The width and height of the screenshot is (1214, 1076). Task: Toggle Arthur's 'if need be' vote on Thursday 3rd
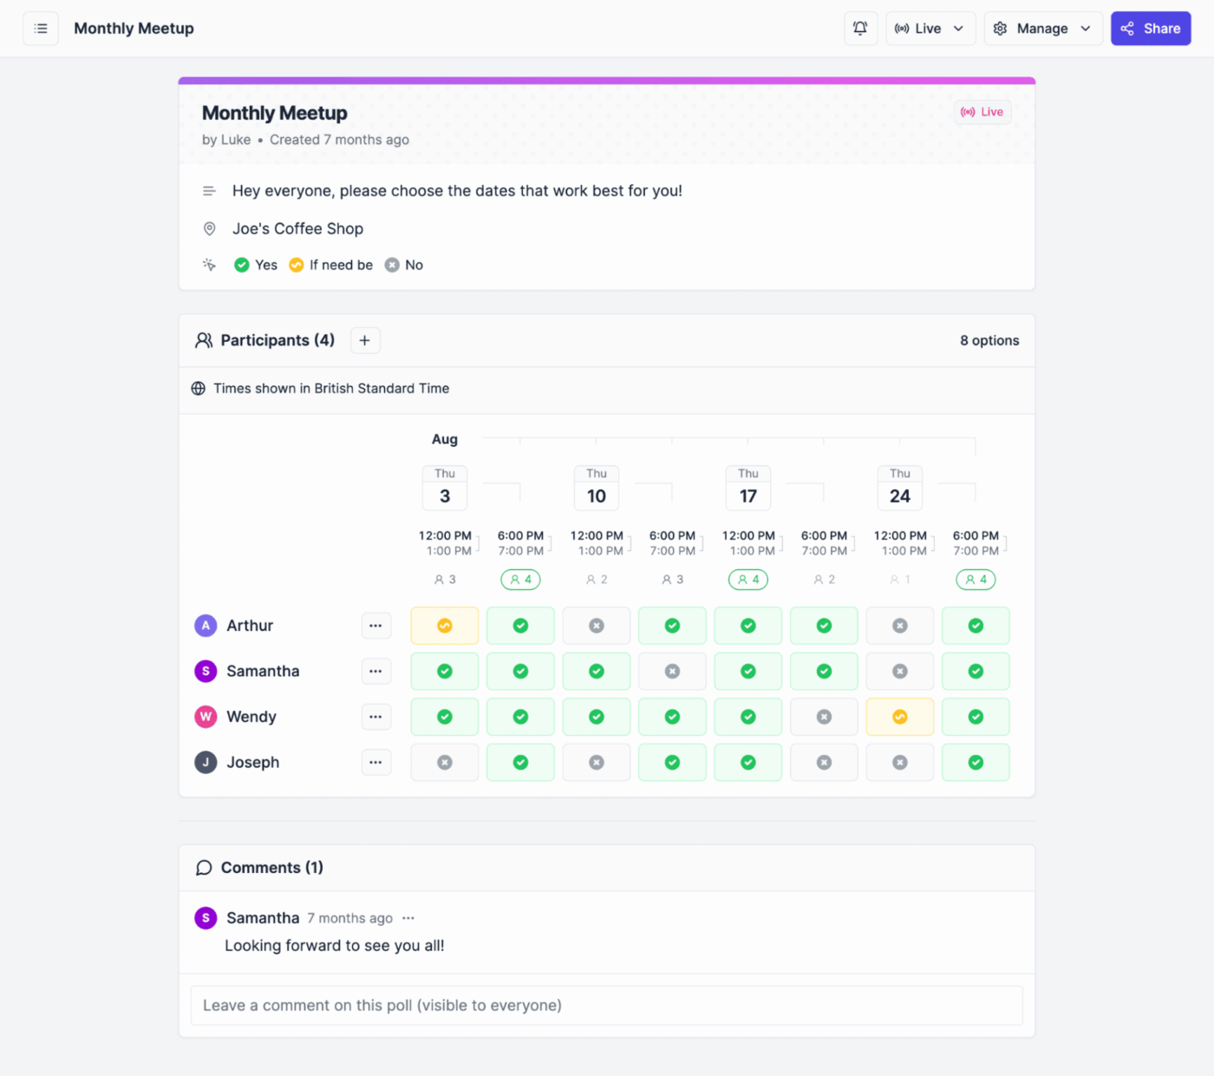tap(444, 625)
